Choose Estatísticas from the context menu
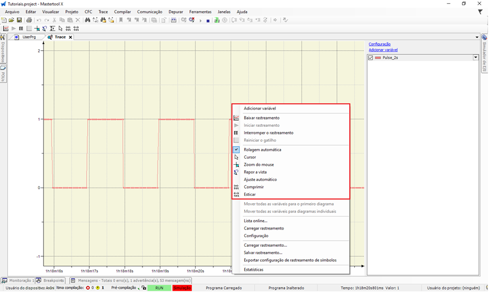Image resolution: width=494 pixels, height=292 pixels. coord(253,270)
